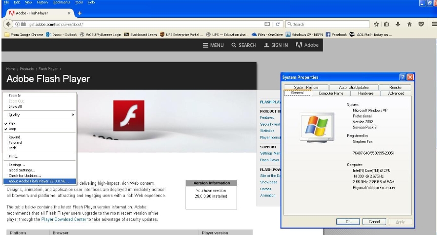Select Zoom In from context menu
The height and width of the screenshot is (235, 437).
39,96
